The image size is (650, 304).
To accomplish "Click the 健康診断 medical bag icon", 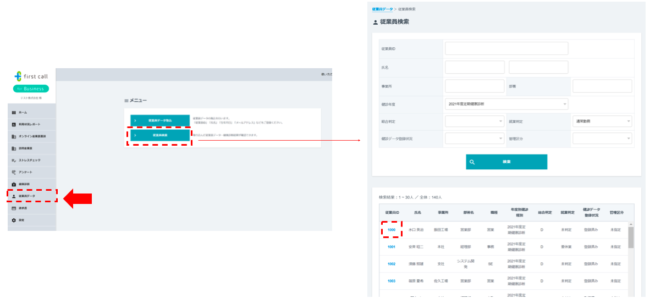I will pyautogui.click(x=13, y=184).
